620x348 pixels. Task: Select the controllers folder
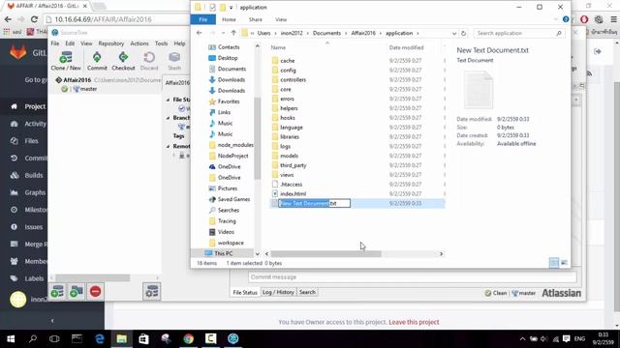click(293, 79)
